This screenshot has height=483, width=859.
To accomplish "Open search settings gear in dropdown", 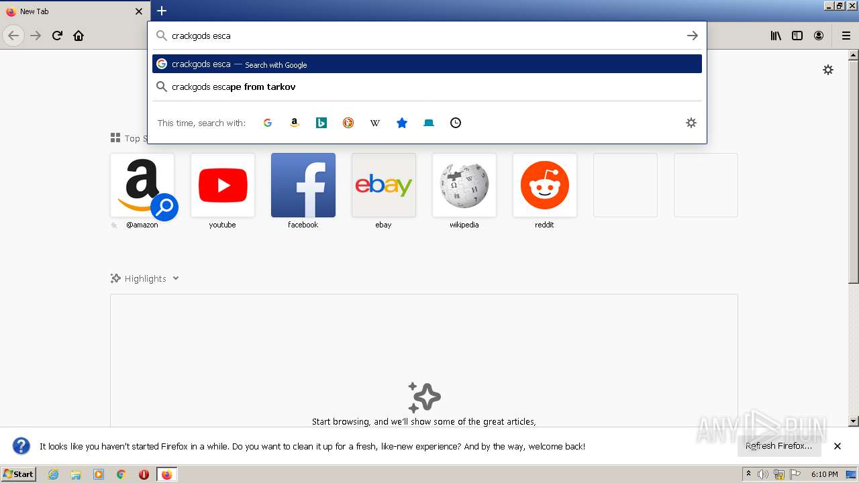I will [x=691, y=123].
